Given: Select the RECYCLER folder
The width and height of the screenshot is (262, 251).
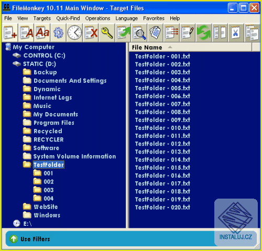Looking at the screenshot, I should pyautogui.click(x=49, y=139).
